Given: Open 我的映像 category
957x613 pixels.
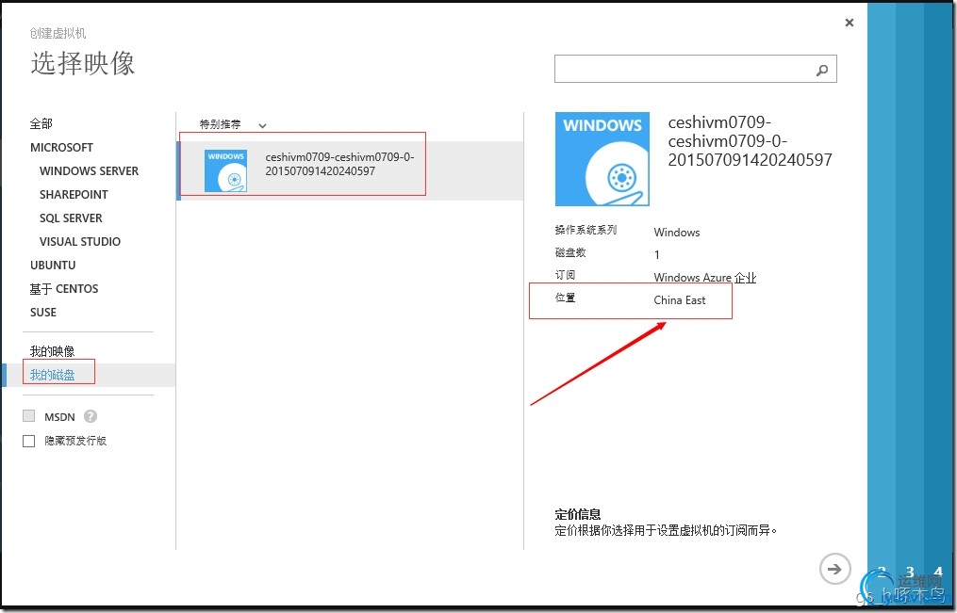Looking at the screenshot, I should [x=52, y=351].
